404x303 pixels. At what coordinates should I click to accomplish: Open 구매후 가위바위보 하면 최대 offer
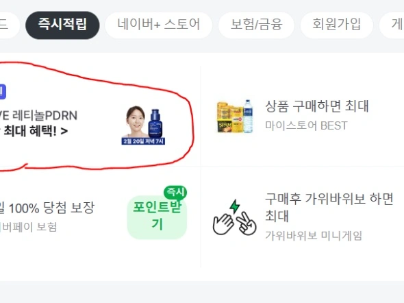(x=329, y=207)
